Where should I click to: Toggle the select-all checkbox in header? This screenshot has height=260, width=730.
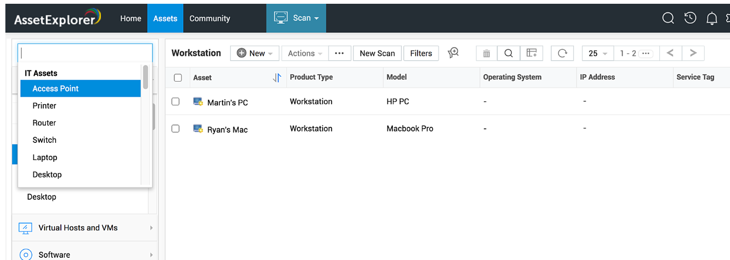tap(178, 78)
